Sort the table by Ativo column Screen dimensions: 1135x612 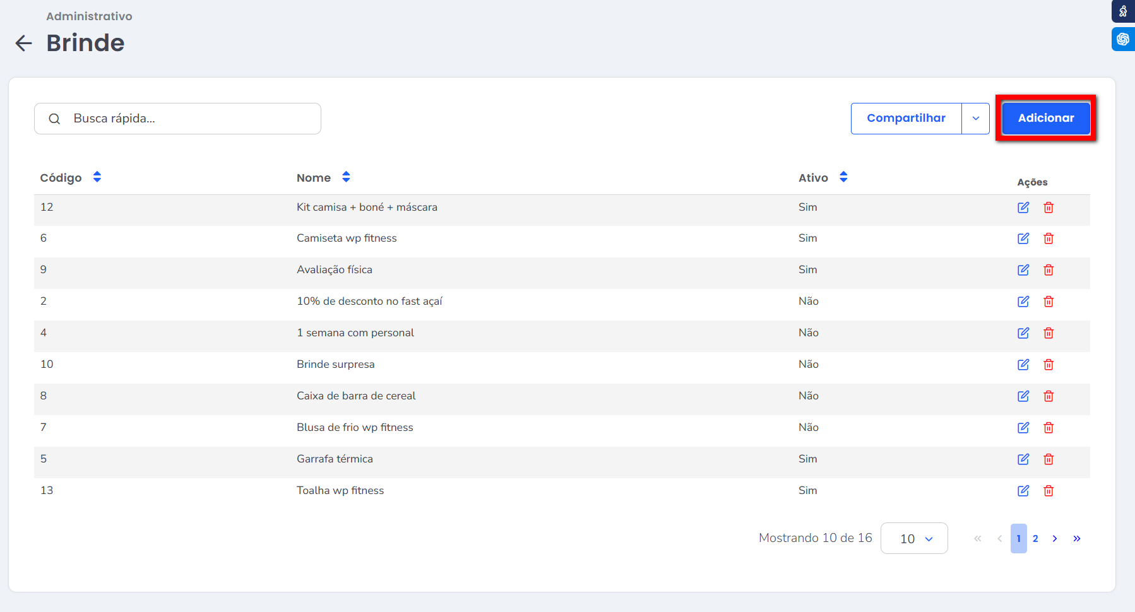(x=843, y=177)
